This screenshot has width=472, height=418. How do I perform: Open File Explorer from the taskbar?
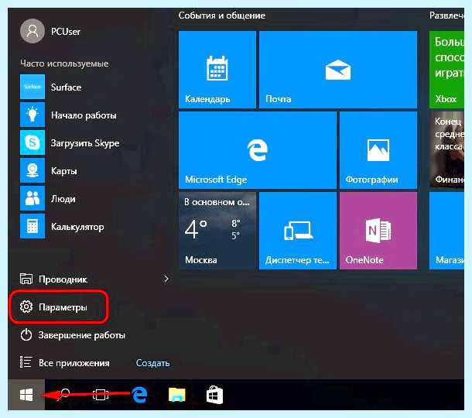coord(177,395)
